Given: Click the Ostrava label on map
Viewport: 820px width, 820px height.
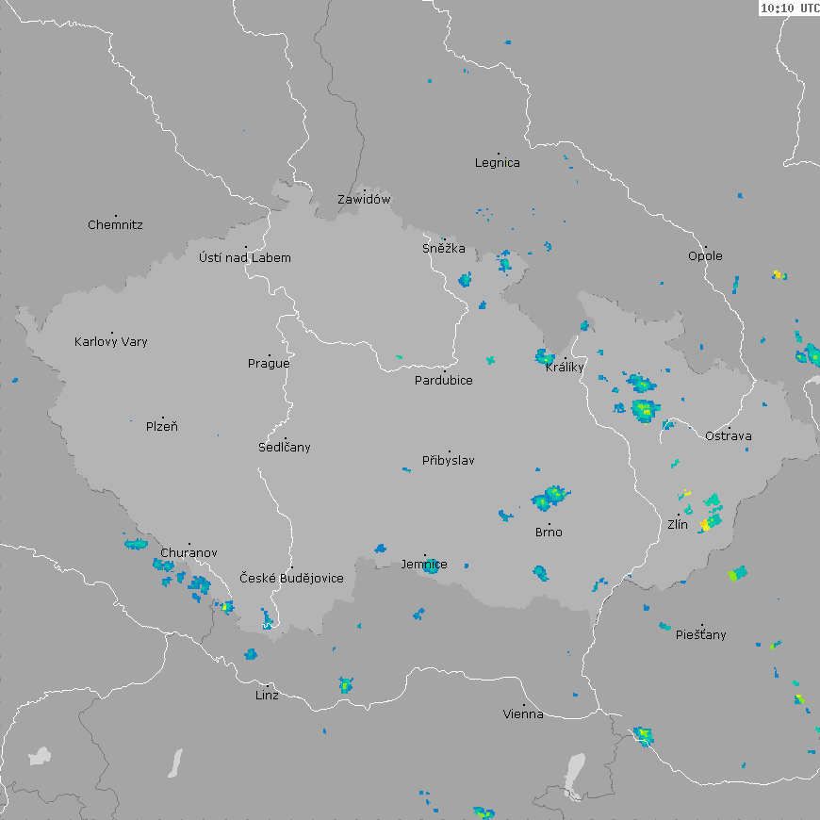Looking at the screenshot, I should tap(729, 436).
